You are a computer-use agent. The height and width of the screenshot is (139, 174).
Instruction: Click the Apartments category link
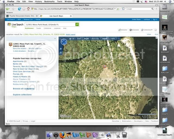[18, 61]
